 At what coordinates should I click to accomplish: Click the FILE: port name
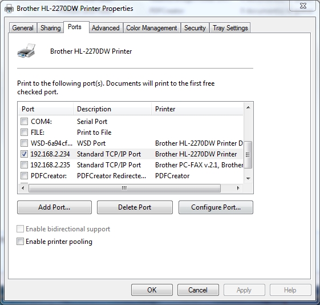(x=38, y=133)
